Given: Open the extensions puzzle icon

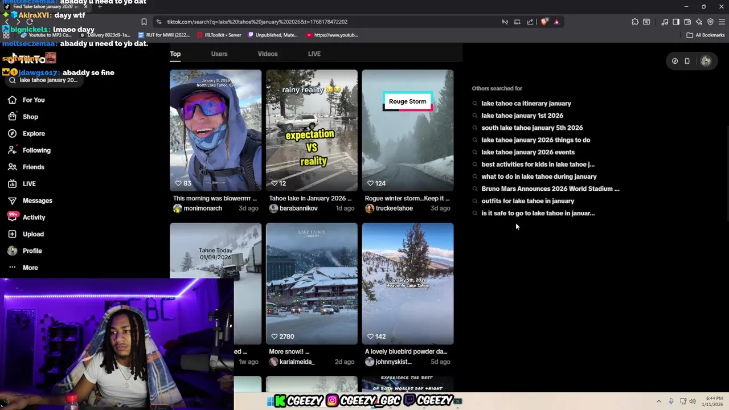Looking at the screenshot, I should pyautogui.click(x=635, y=22).
